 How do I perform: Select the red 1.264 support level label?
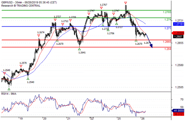click(x=168, y=49)
